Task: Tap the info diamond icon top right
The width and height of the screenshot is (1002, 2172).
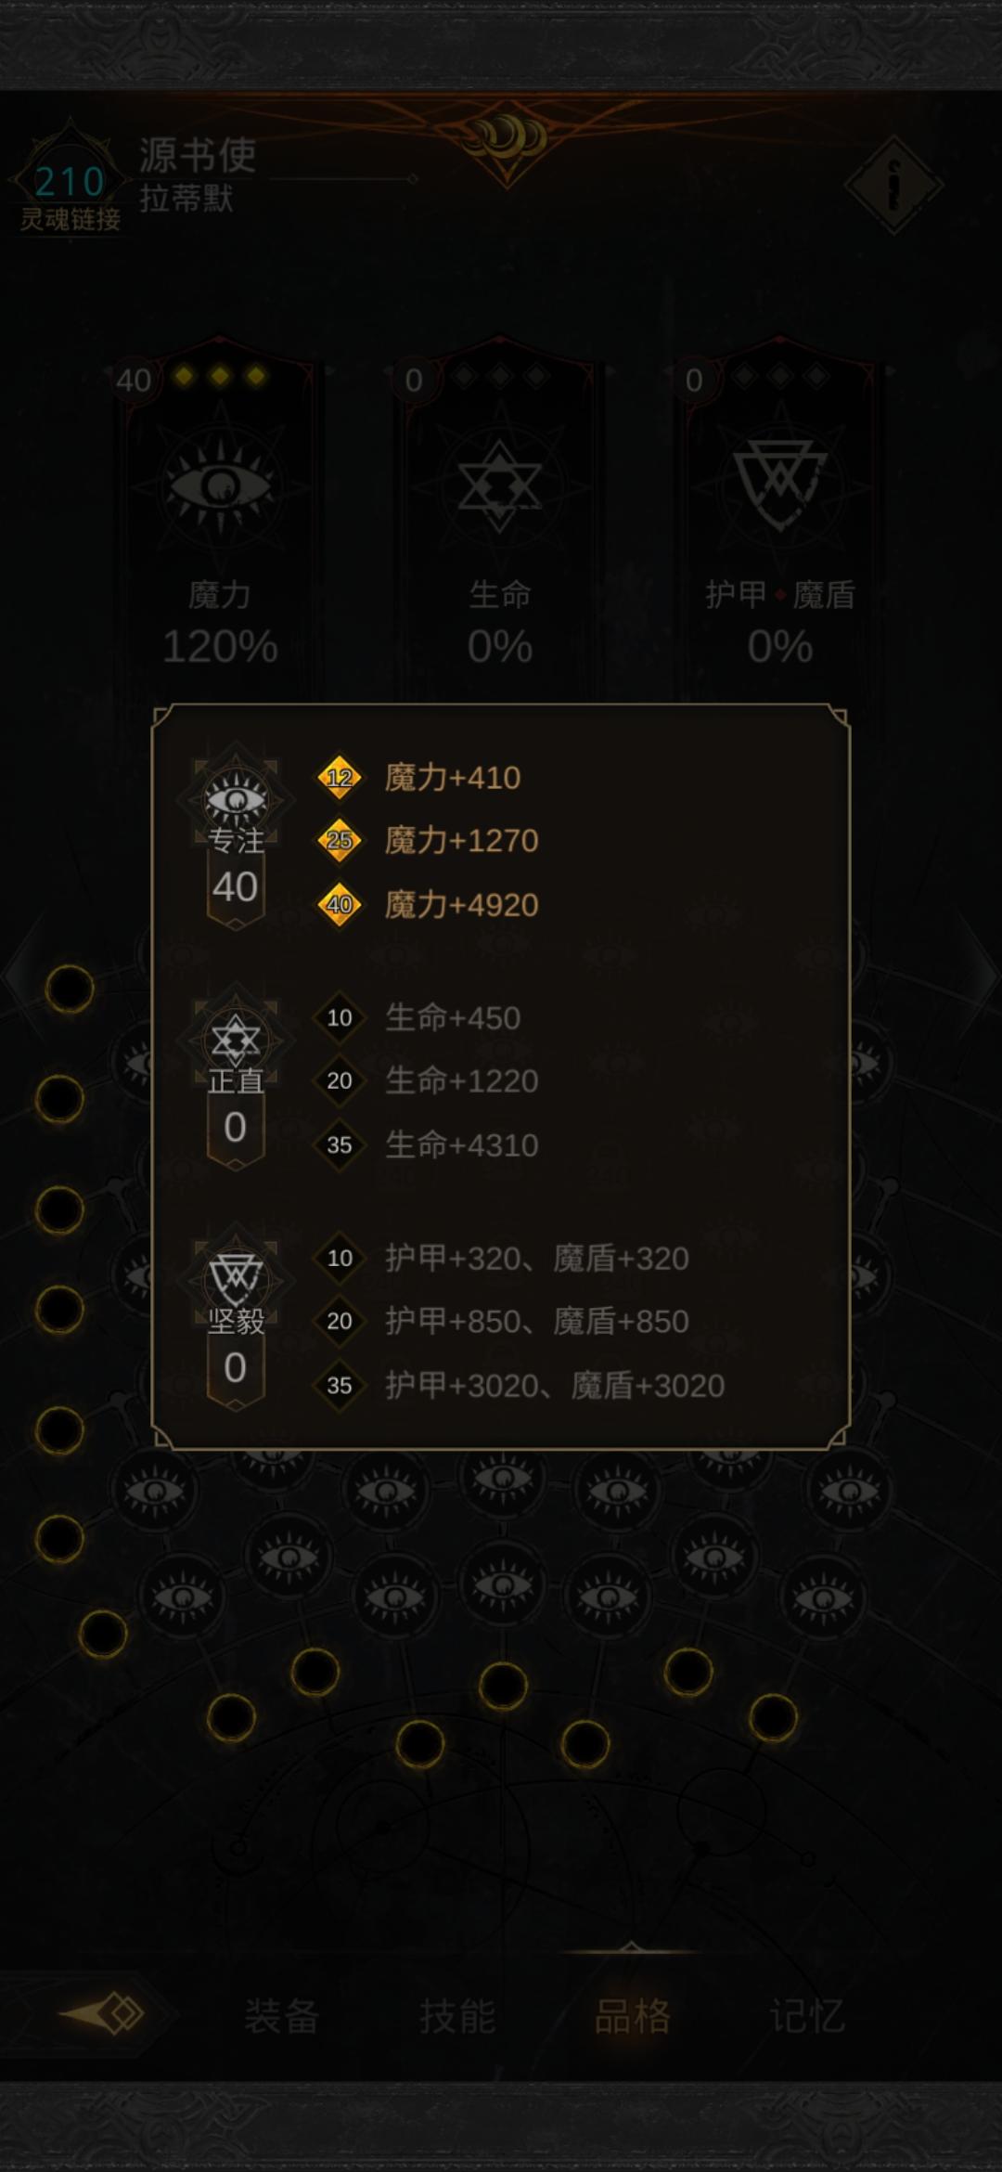Action: [x=893, y=186]
